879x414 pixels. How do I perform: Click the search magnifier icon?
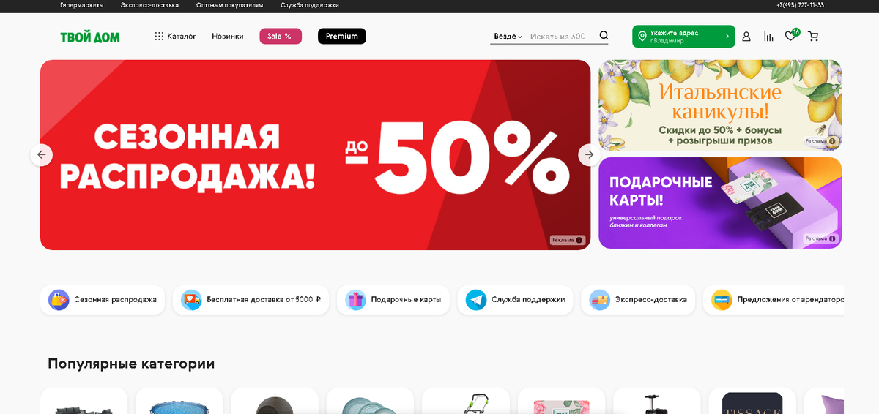[604, 36]
